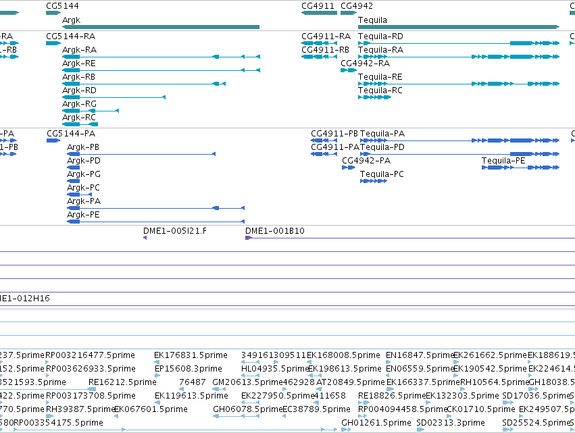Select the GM20613.5prime EST label
The image size is (575, 433).
[247, 382]
